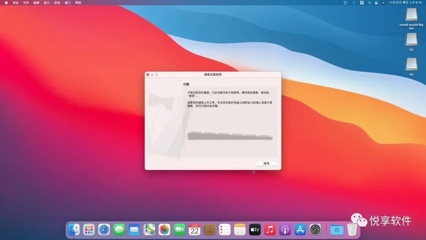Viewport: 426px width, 240px height.
Task: Open Contacts from the Dock
Action: (x=209, y=230)
